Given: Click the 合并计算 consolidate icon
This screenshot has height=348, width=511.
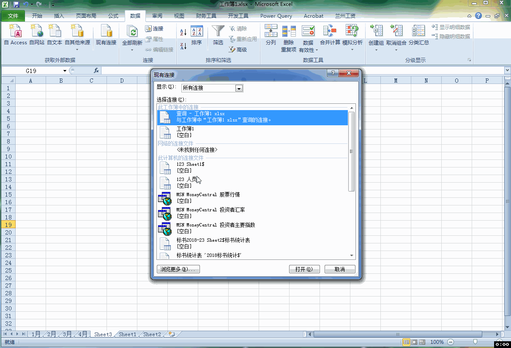Looking at the screenshot, I should click(330, 35).
